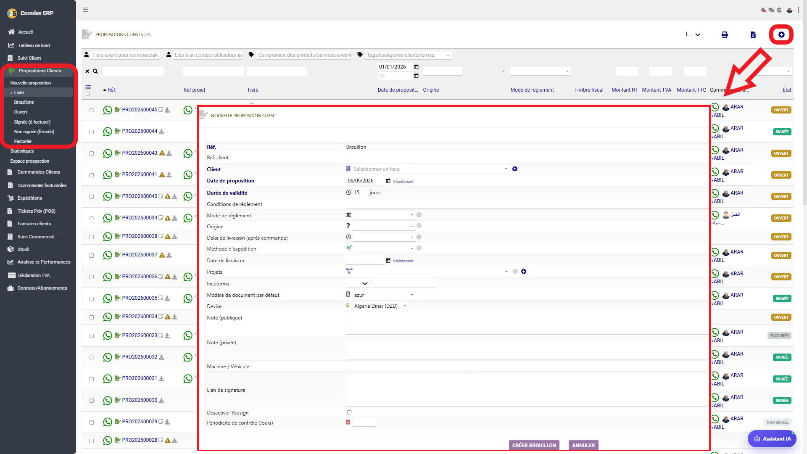Viewport: 807px width, 454px height.
Task: Open the Assistant IA button
Action: coord(772,439)
